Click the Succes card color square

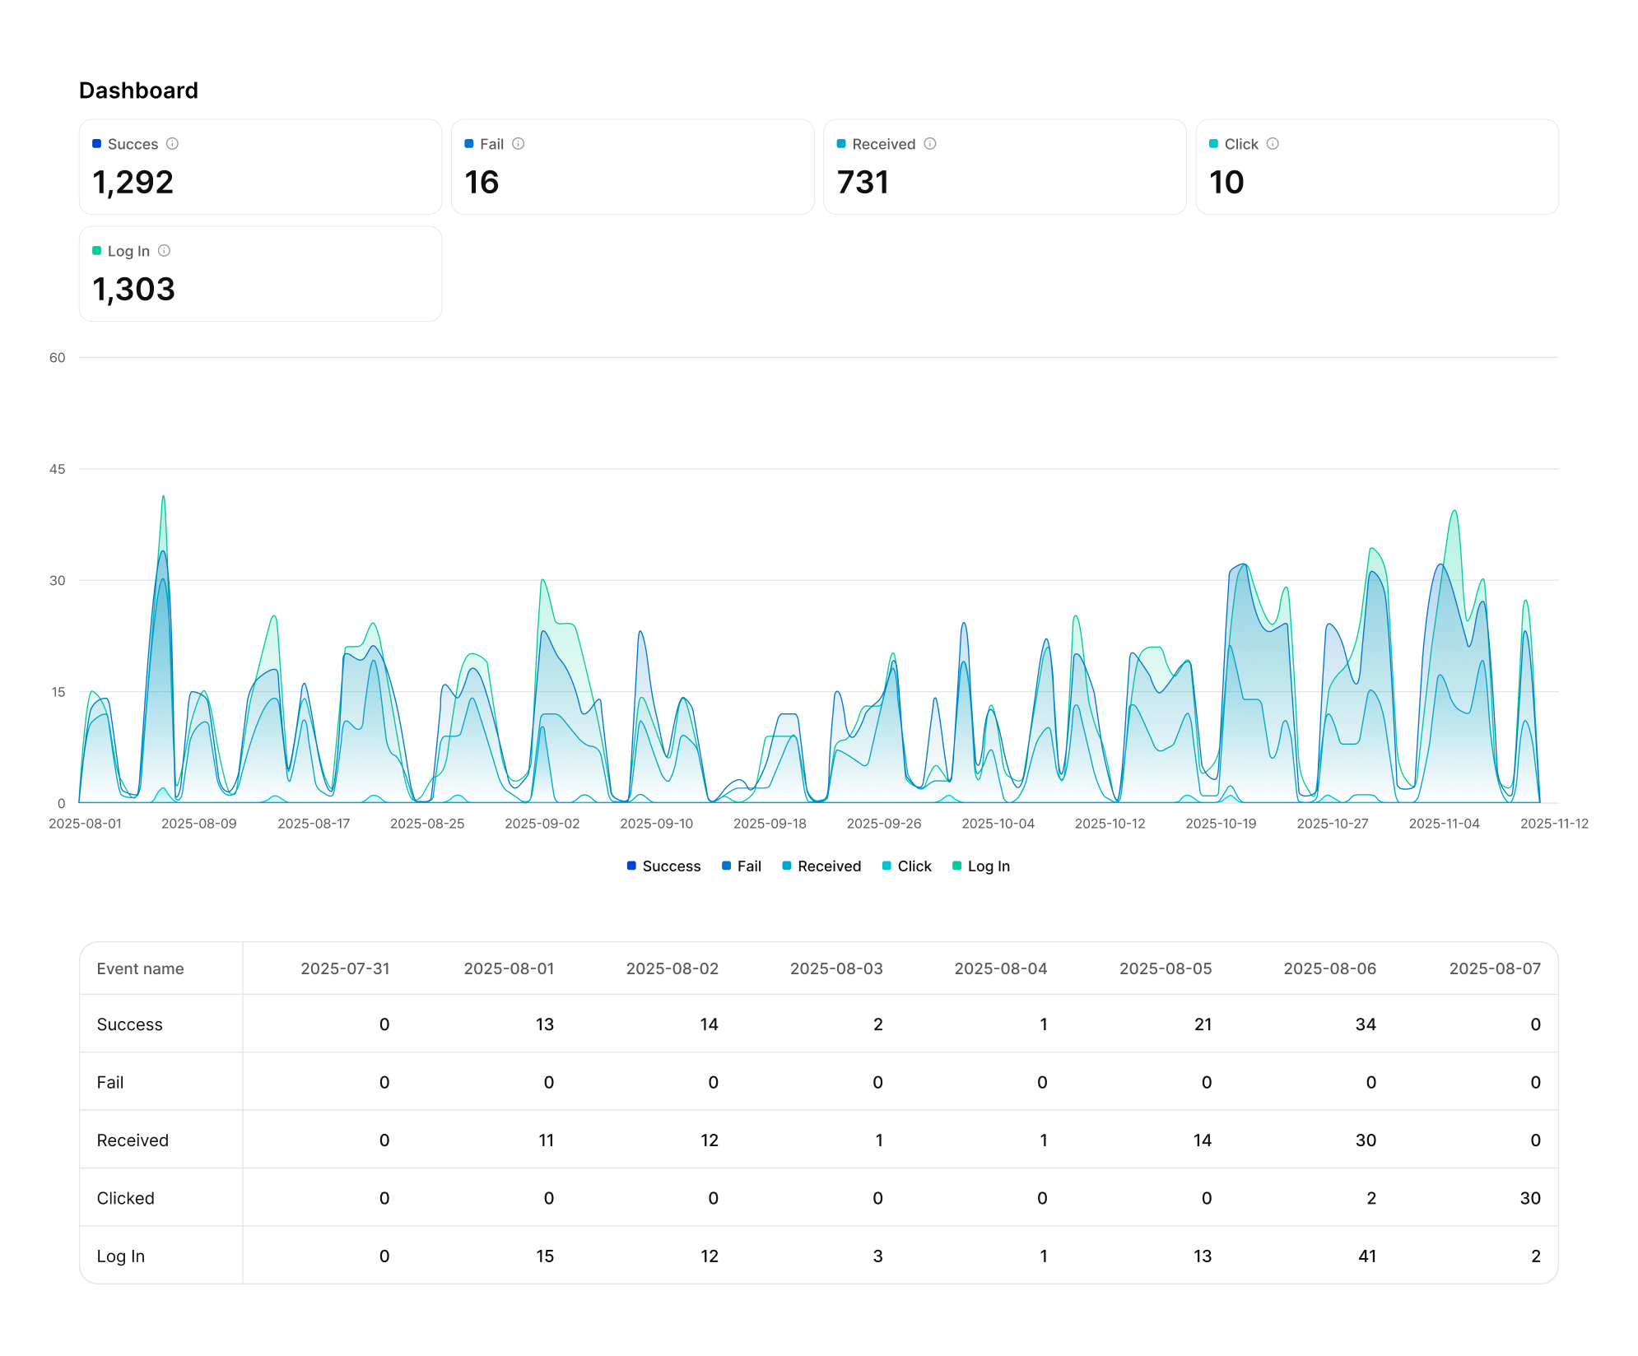tap(96, 144)
